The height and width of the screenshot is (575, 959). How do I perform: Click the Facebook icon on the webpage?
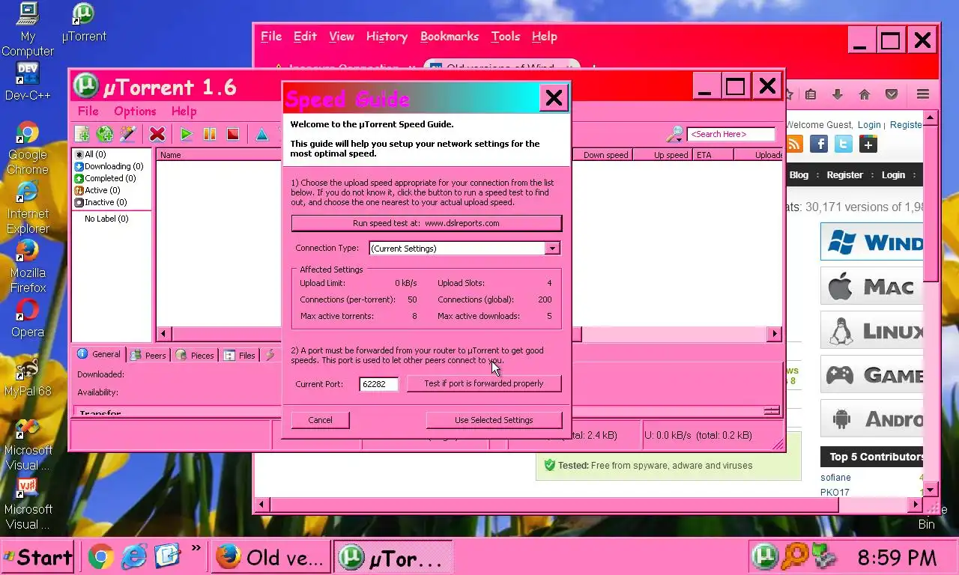[x=819, y=144]
